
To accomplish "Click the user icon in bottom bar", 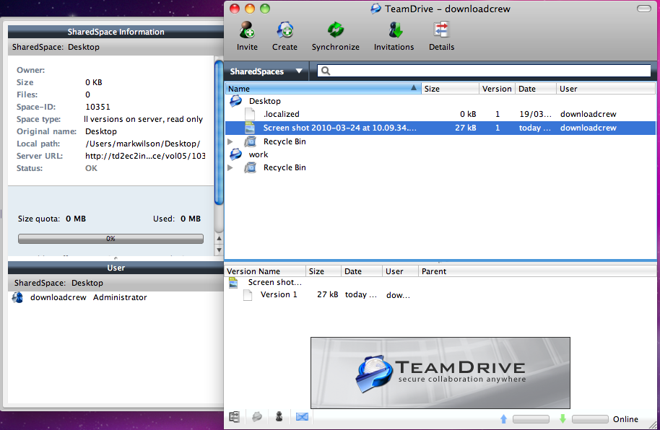I will [279, 417].
